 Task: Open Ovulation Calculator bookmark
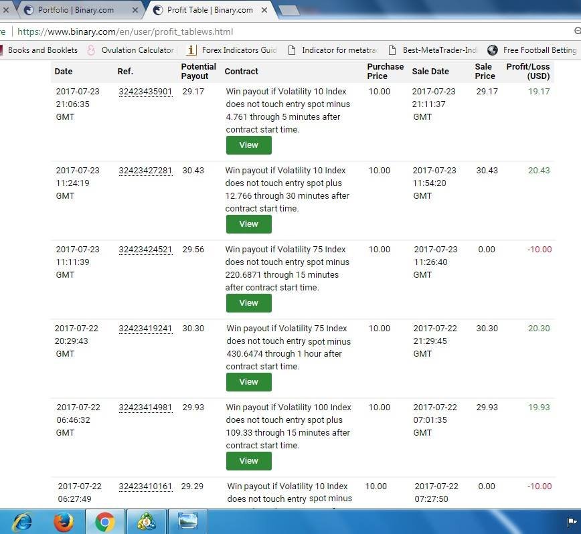(x=132, y=50)
